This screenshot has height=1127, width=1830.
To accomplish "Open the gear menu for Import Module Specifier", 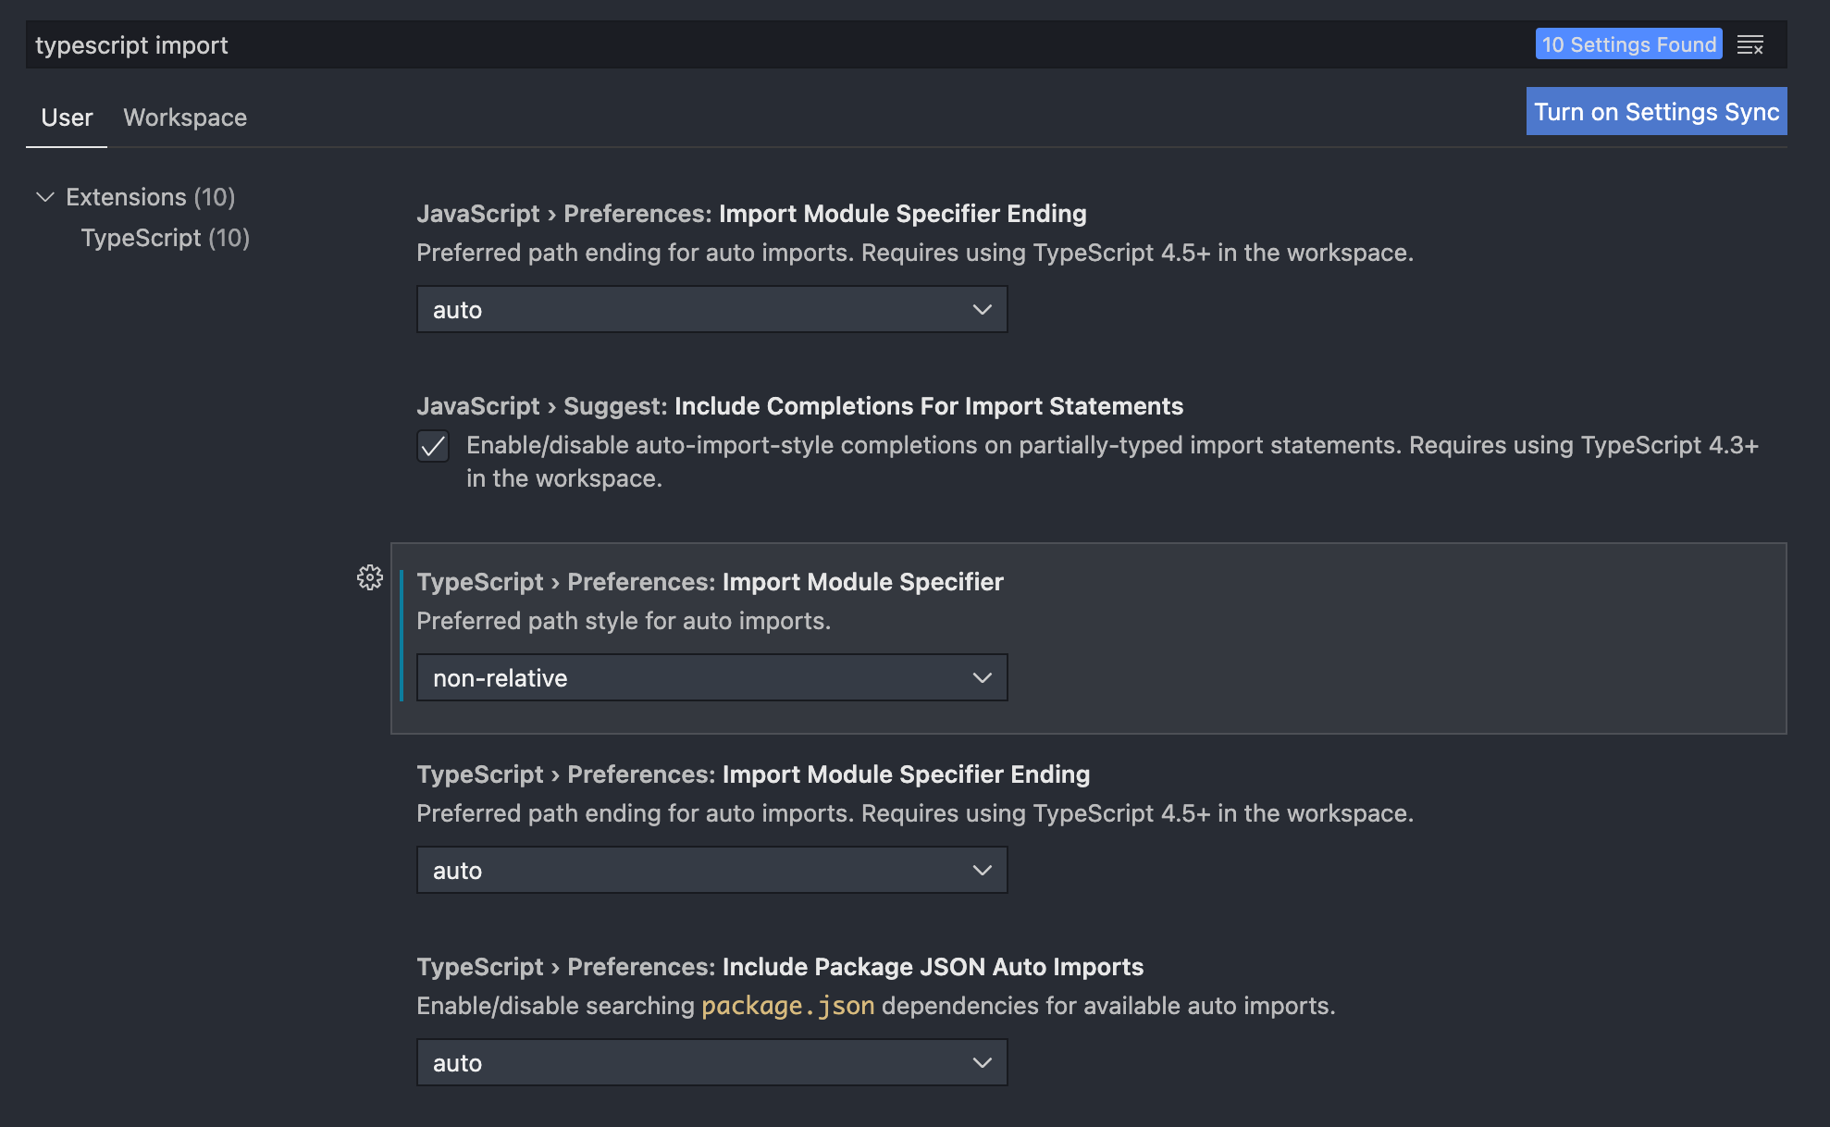I will point(370,577).
